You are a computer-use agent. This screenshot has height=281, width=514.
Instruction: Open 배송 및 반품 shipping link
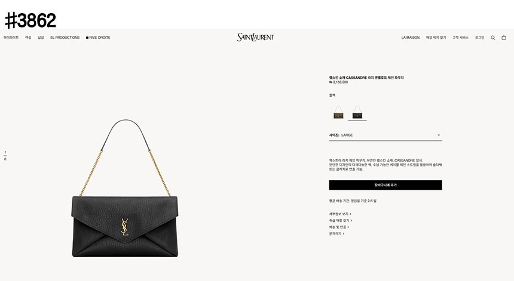pos(339,227)
